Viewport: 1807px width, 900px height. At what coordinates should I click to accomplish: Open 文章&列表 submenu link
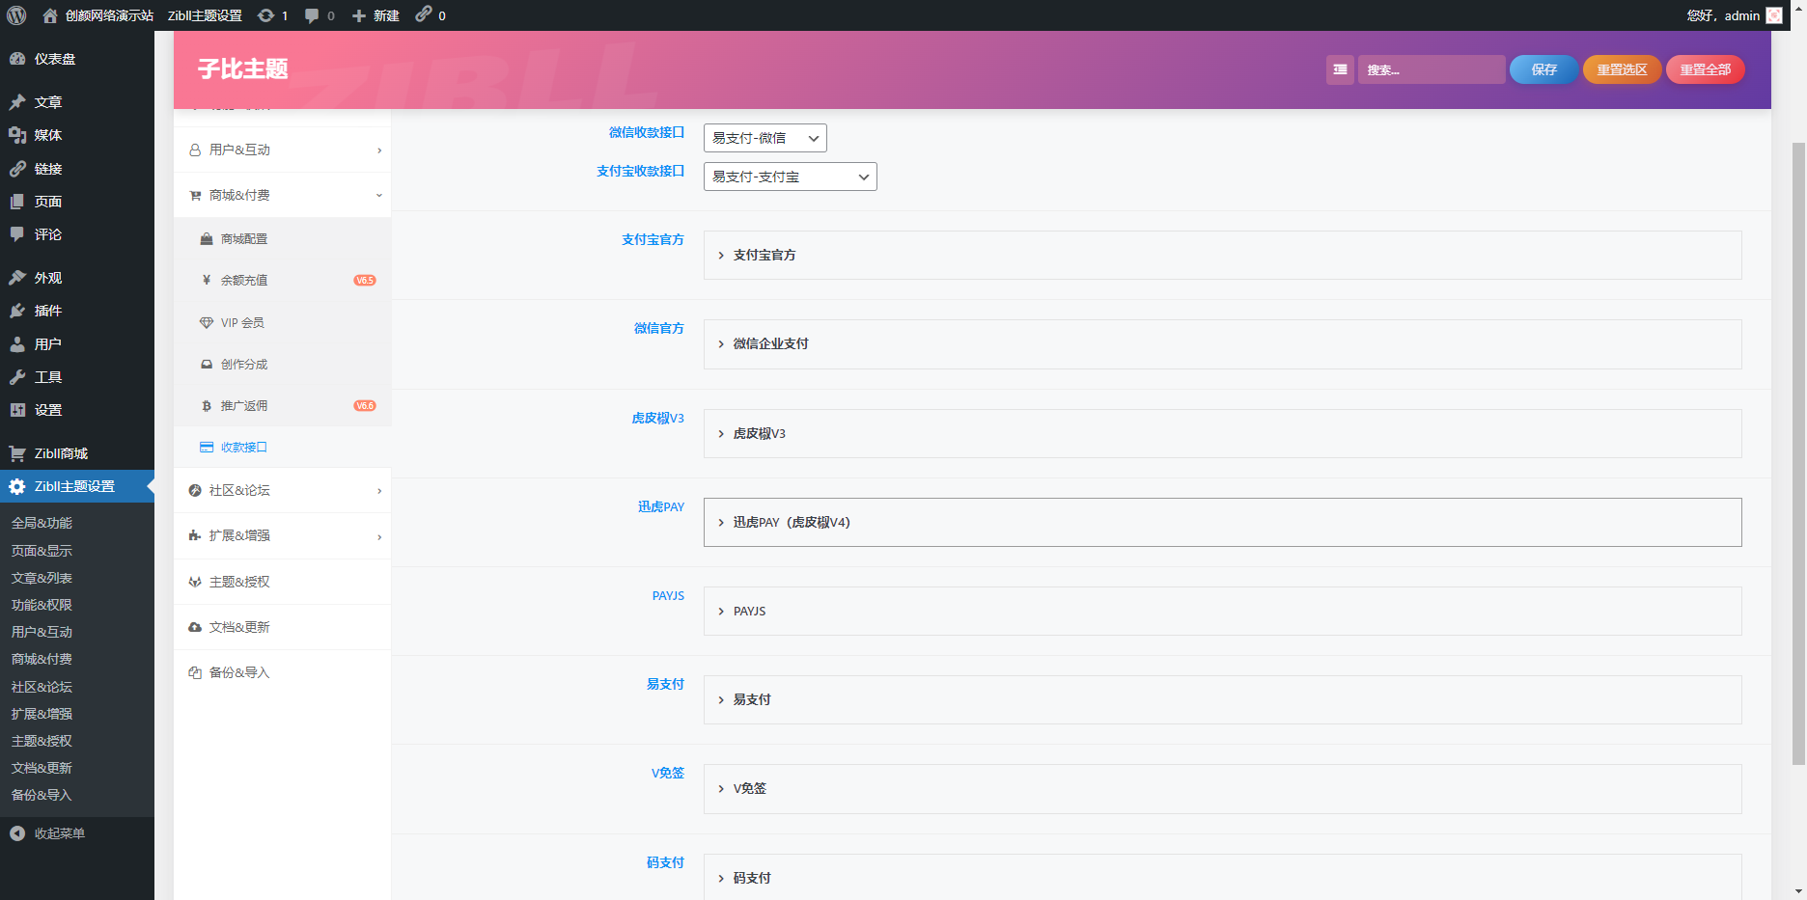(42, 578)
